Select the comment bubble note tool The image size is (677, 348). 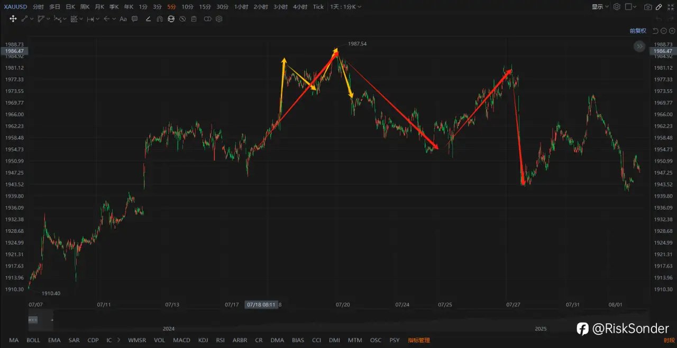135,18
